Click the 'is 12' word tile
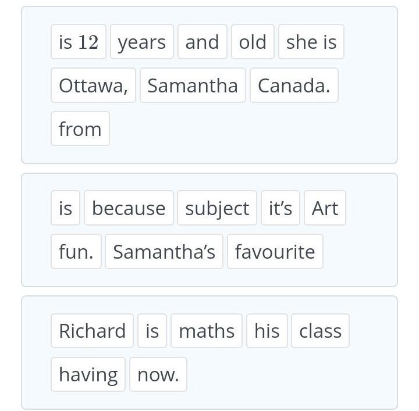The height and width of the screenshot is (411, 419). pos(79,42)
